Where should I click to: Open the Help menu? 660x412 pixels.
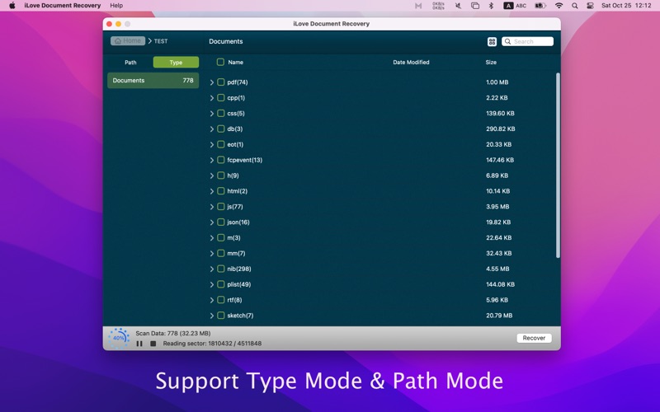116,6
